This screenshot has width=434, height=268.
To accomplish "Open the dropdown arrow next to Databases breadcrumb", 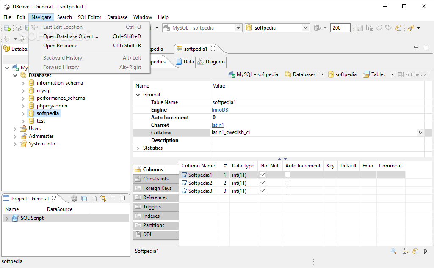I will (323, 74).
